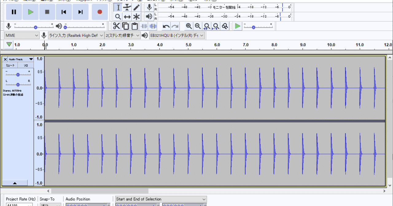Select the Envelope tool
393x206 pixels.
click(x=127, y=7)
